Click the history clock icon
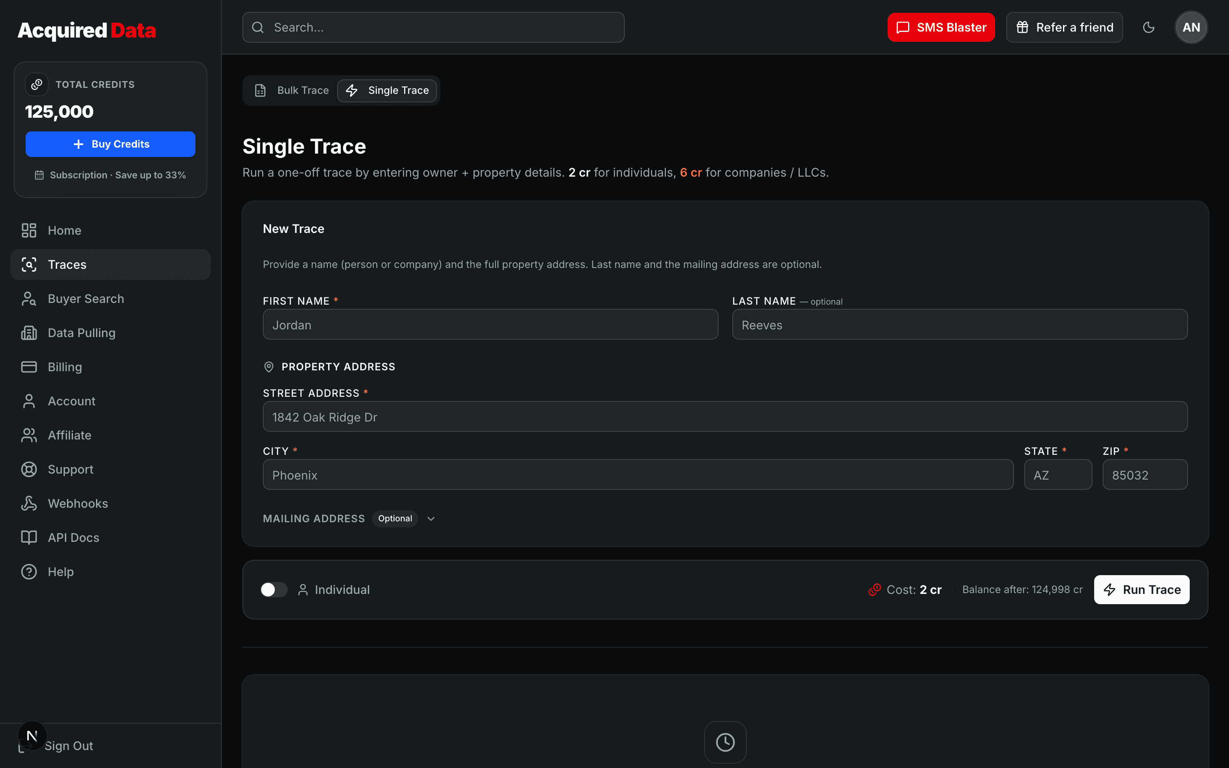The width and height of the screenshot is (1229, 768). [x=725, y=742]
